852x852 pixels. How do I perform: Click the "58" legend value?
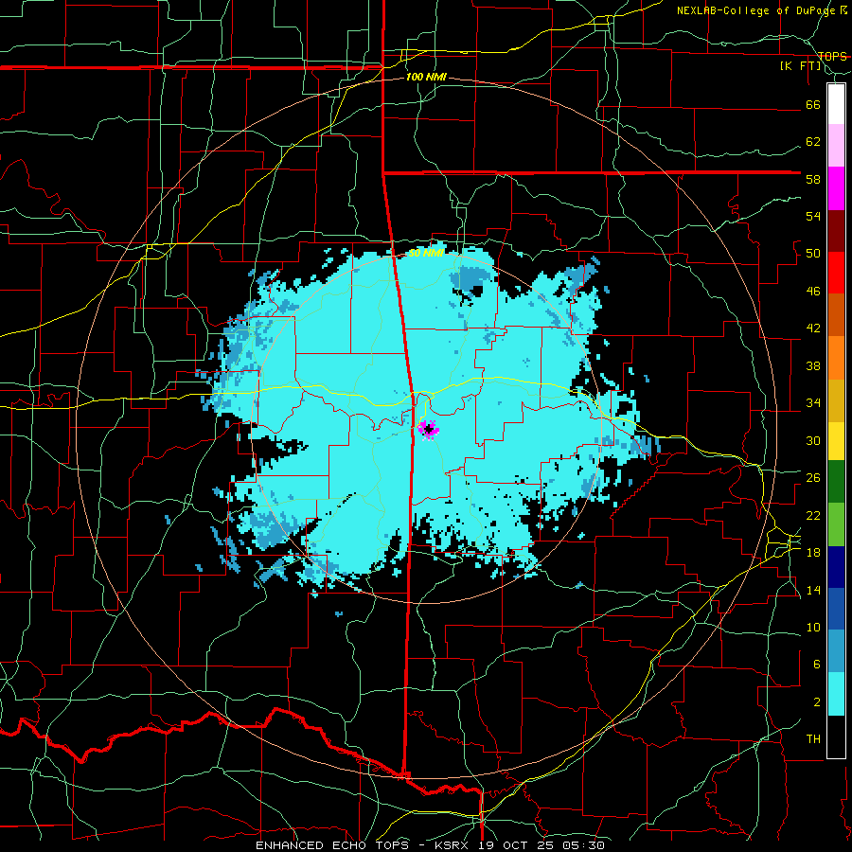[813, 179]
